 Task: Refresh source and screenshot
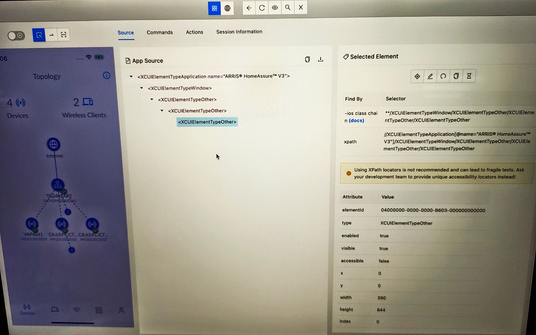[x=262, y=8]
